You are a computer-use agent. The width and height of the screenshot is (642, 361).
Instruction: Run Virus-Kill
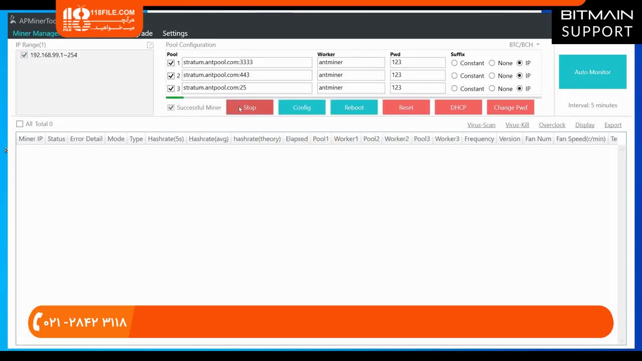click(x=517, y=125)
